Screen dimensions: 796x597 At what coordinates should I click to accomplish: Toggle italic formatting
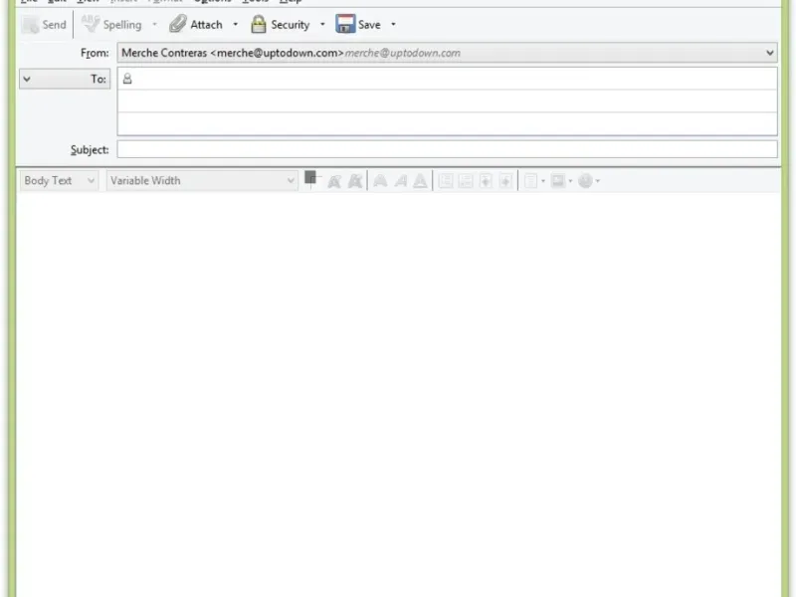tap(401, 181)
